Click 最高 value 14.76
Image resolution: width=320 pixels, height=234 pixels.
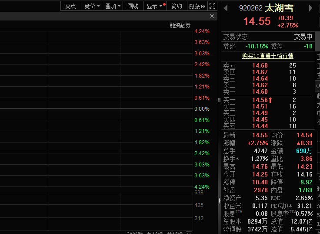tap(260, 167)
